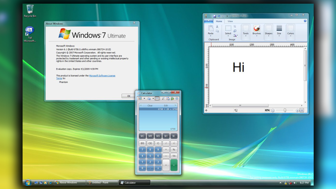Switch to the View tab in Paint
336x189 pixels.
230,21
